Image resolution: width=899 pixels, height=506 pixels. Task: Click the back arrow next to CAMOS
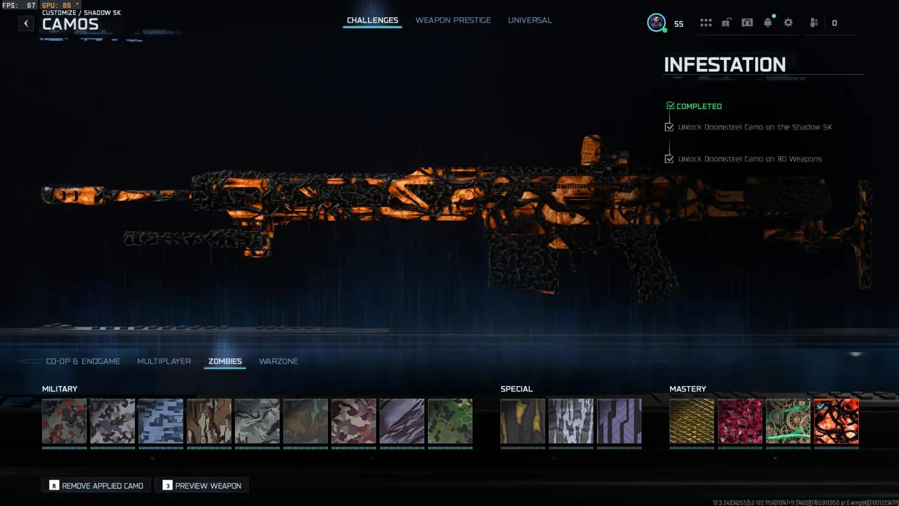pos(26,23)
